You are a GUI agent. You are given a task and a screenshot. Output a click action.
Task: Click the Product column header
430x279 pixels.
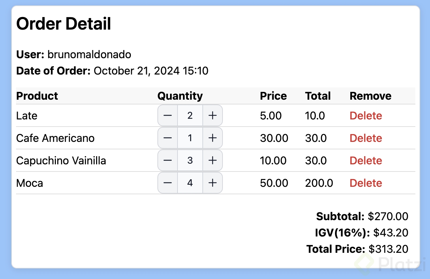(37, 96)
